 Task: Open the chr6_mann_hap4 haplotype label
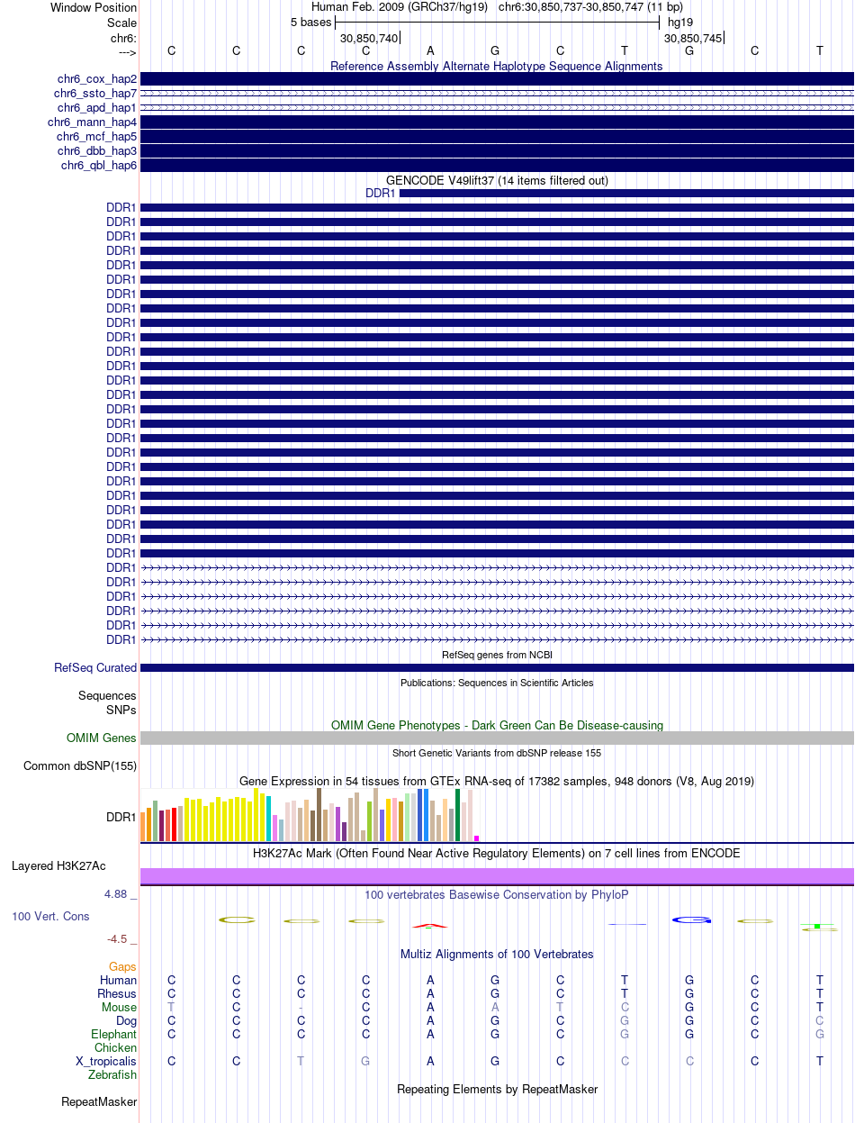pos(92,122)
